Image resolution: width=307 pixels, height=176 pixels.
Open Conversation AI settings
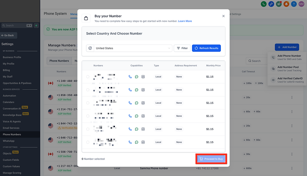(12, 108)
